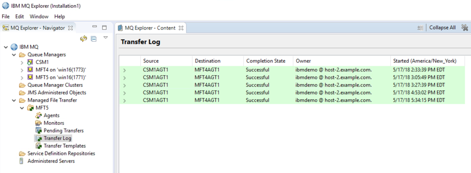Viewport: 471px width, 173px height.
Task: Select Pending Transfers in the tree
Action: (x=64, y=131)
